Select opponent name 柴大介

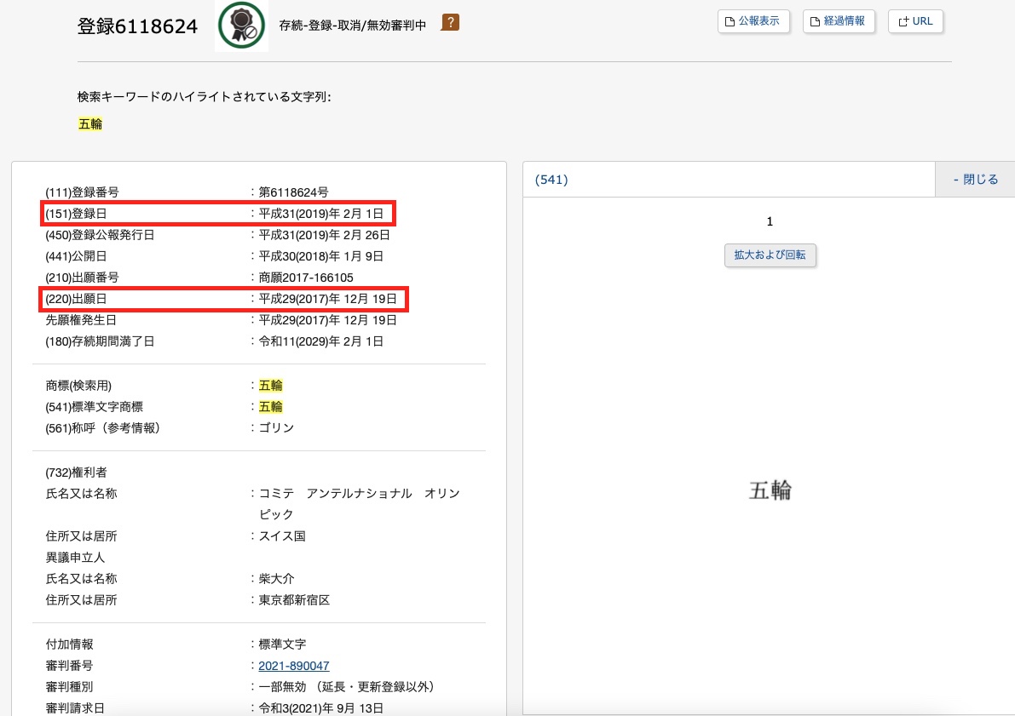(x=276, y=579)
